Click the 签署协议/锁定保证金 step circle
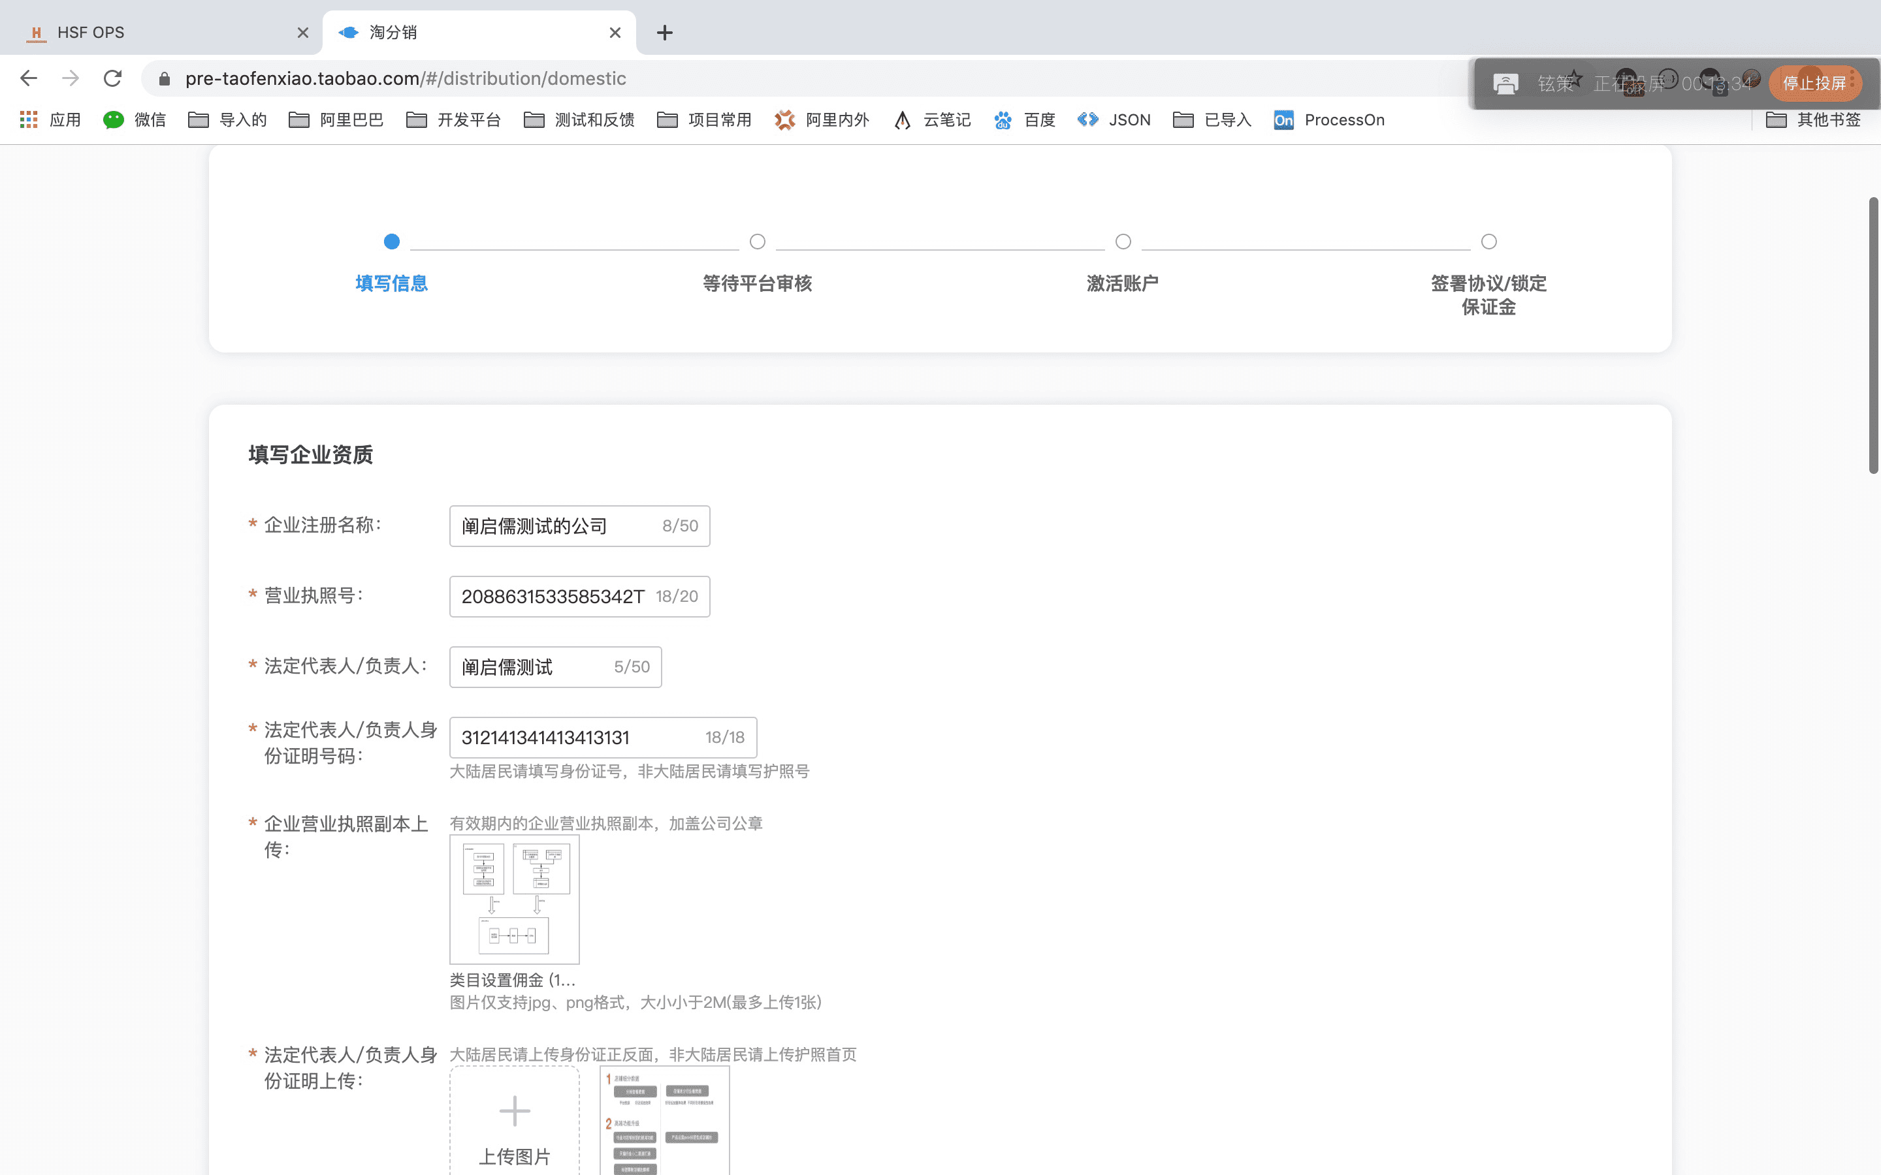The height and width of the screenshot is (1175, 1881). (x=1488, y=242)
